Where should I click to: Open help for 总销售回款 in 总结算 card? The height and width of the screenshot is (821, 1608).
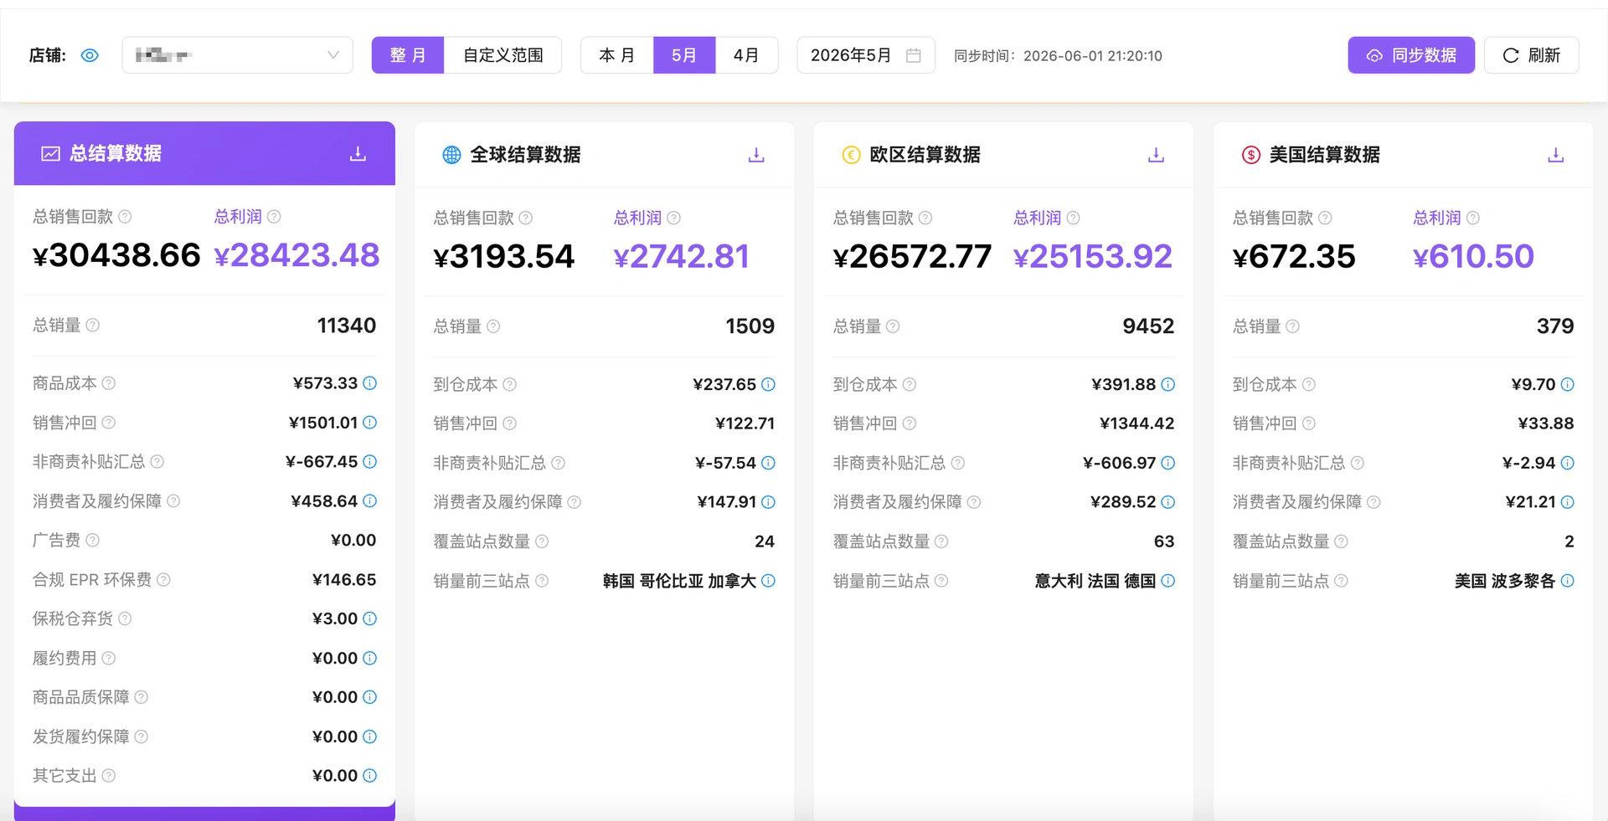click(125, 217)
